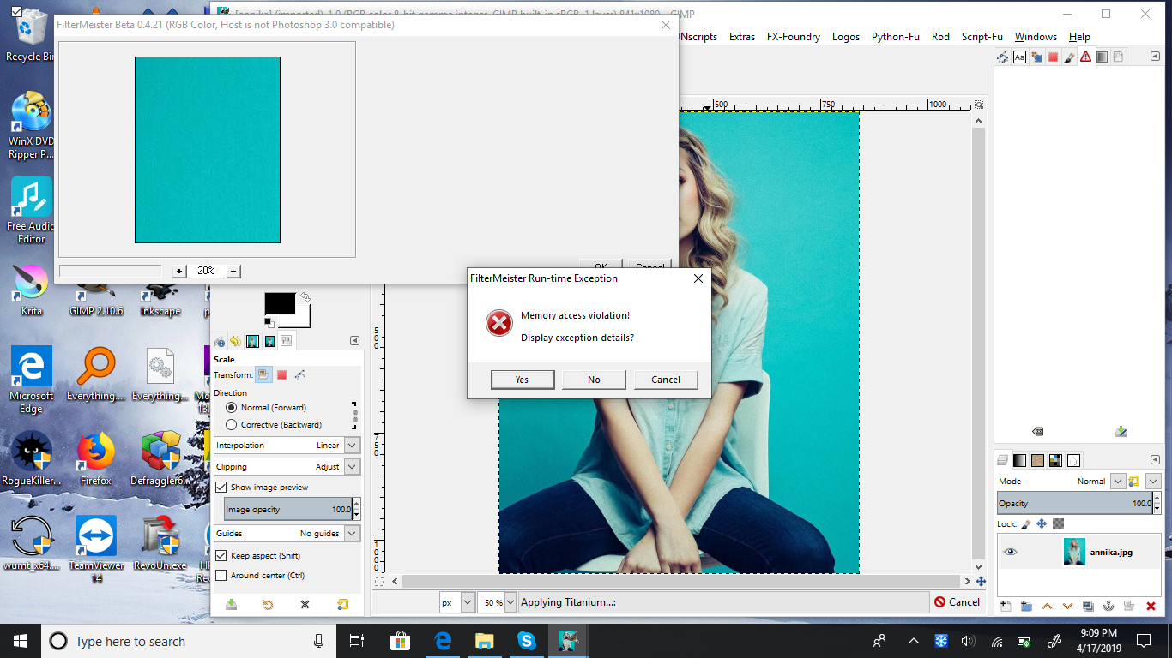Open the Script-Fu menu
The height and width of the screenshot is (658, 1172).
pos(982,37)
